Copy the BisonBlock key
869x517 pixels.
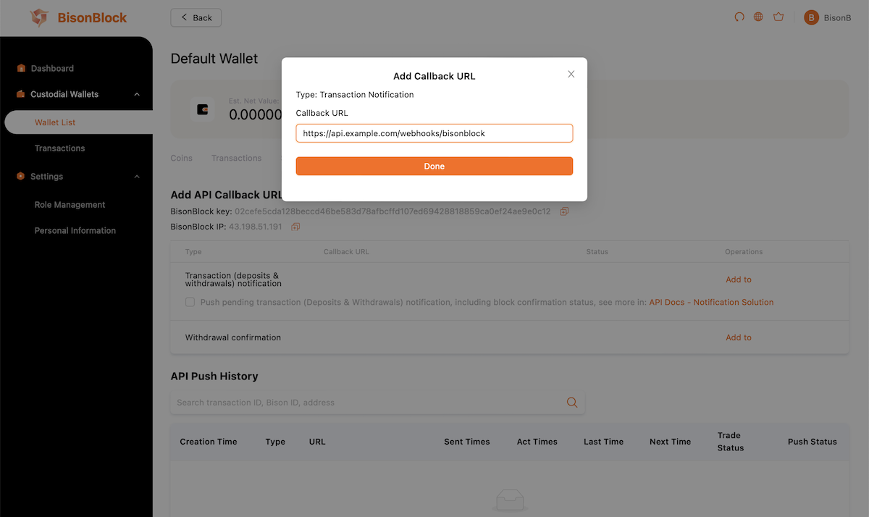click(564, 211)
